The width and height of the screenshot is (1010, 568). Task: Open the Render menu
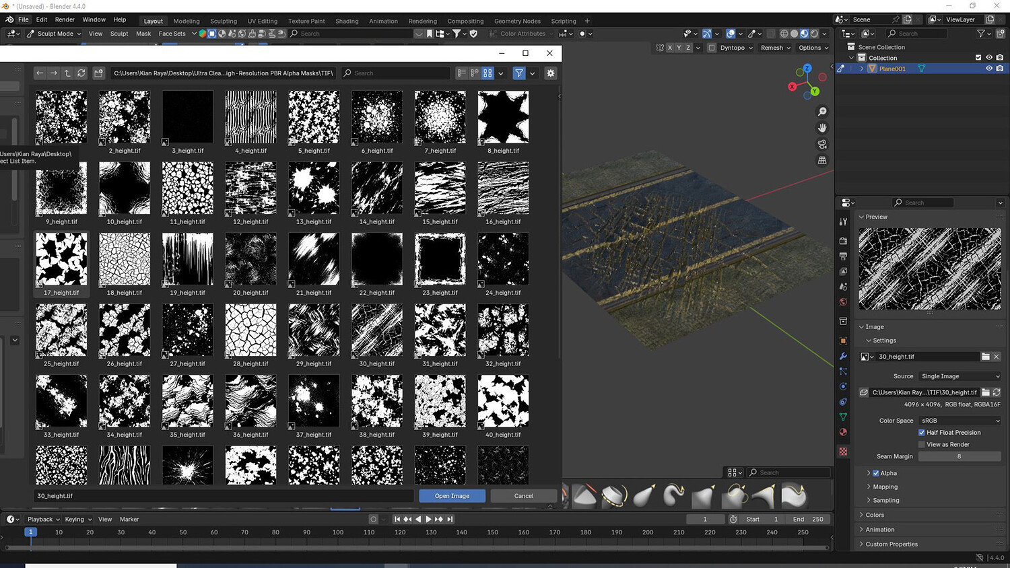click(65, 20)
